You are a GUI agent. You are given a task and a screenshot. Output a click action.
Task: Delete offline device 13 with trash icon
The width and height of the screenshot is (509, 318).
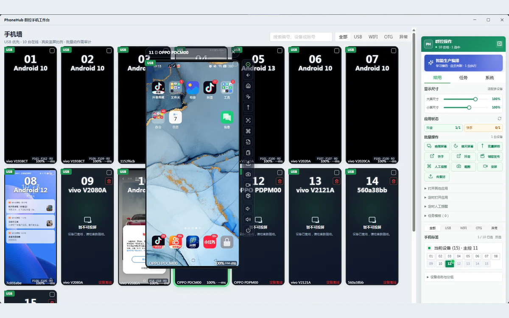(337, 181)
